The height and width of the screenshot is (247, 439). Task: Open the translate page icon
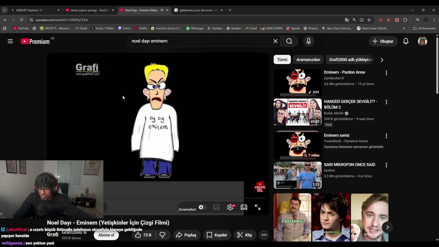point(347,20)
